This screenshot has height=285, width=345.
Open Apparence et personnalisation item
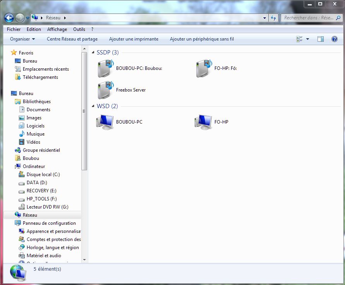click(50, 231)
